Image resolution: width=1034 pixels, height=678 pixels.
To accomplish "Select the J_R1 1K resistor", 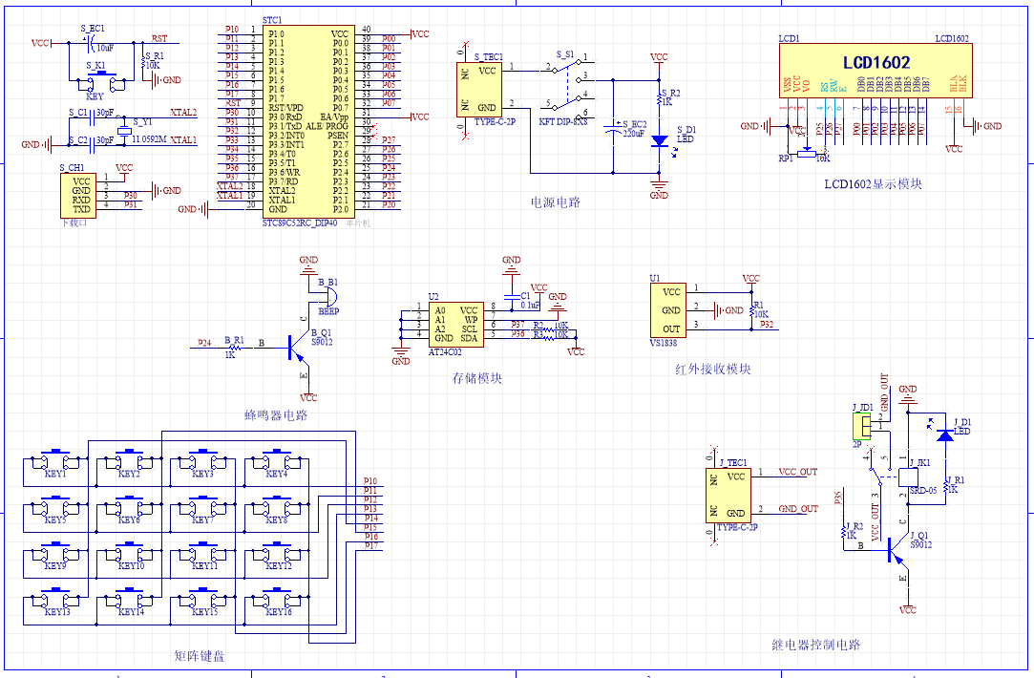I will pos(945,487).
